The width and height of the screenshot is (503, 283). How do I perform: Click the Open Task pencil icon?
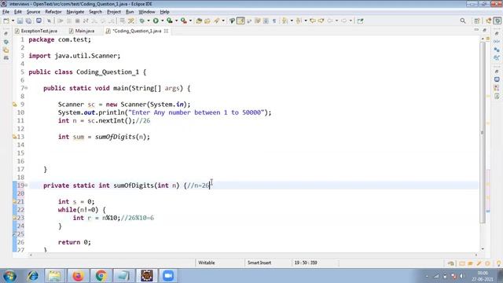point(217,21)
